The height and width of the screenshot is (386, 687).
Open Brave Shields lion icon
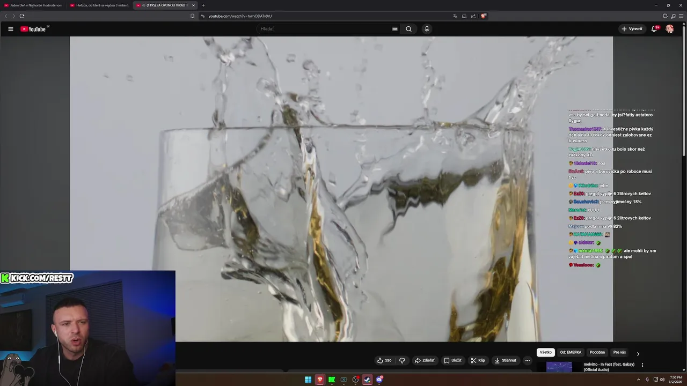click(483, 16)
